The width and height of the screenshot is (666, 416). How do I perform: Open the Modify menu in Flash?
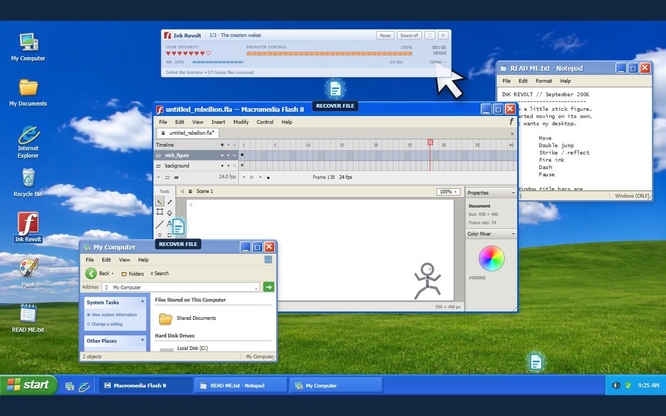tap(241, 122)
